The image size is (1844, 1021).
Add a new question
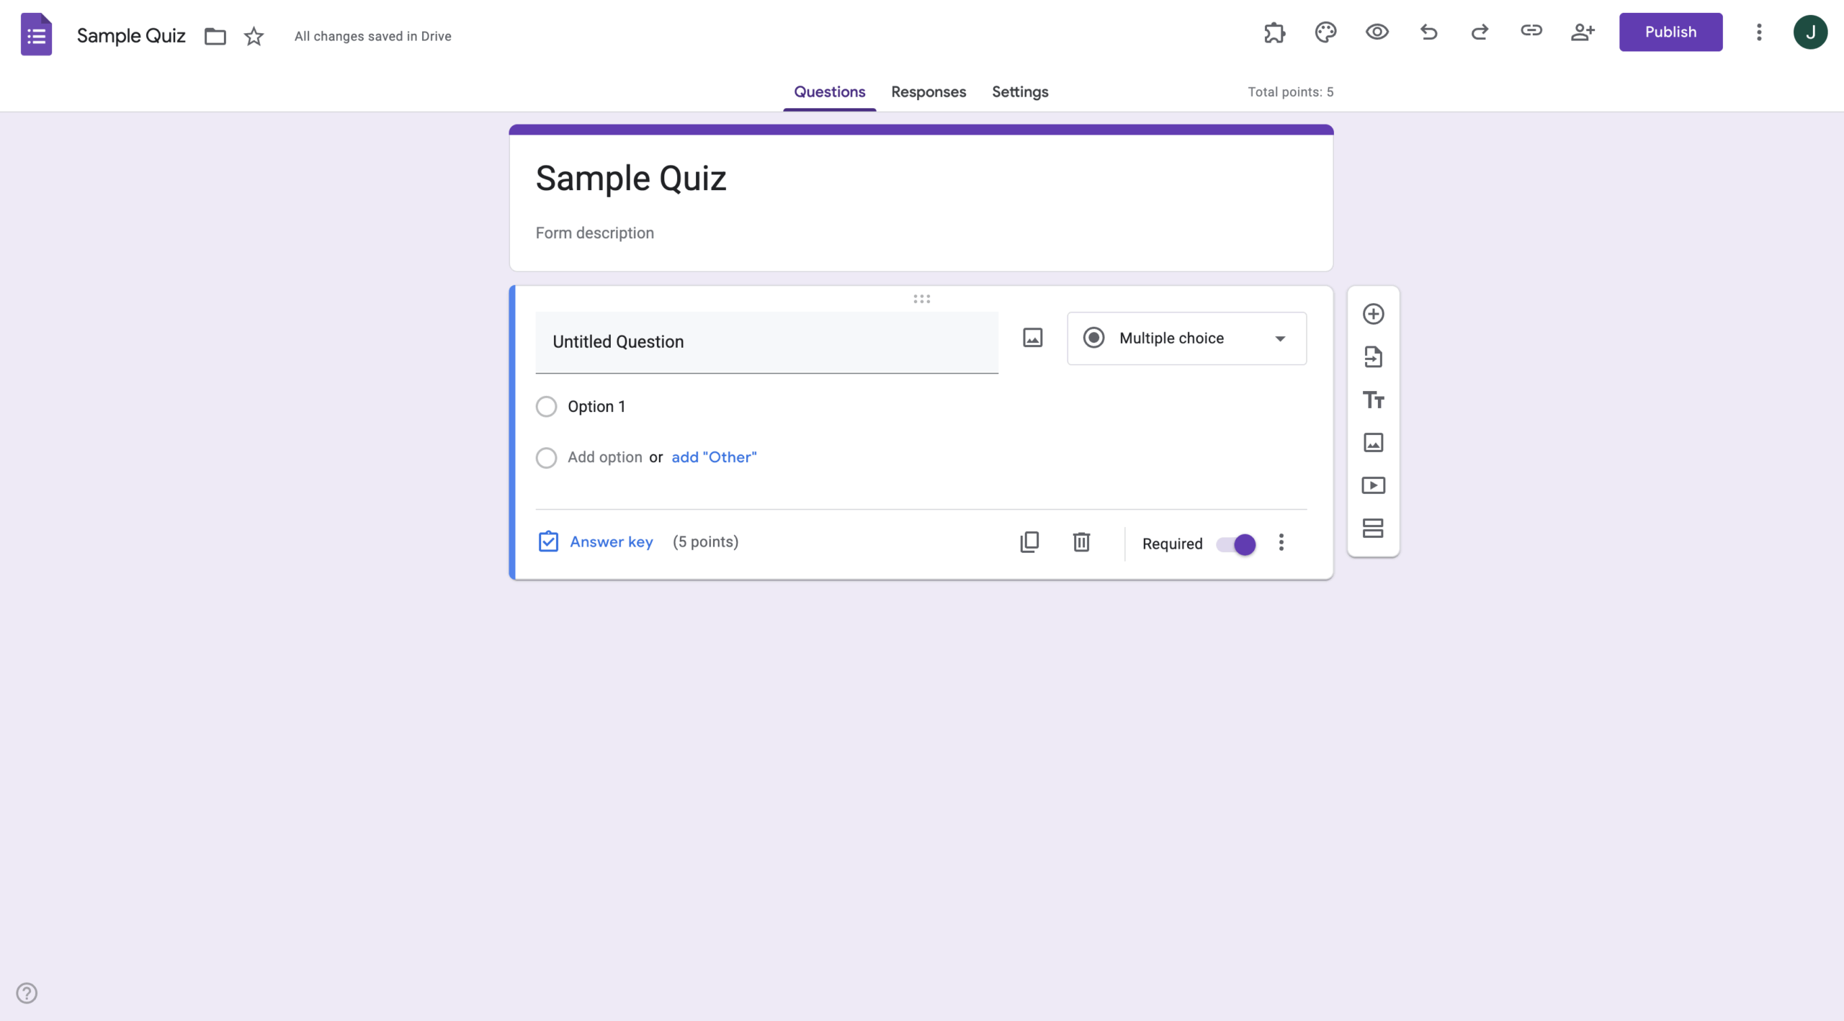click(x=1373, y=313)
